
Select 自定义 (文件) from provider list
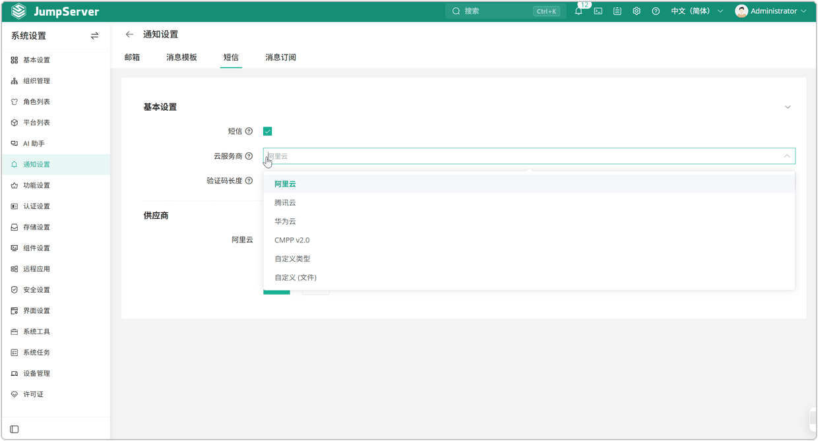pyautogui.click(x=529, y=278)
